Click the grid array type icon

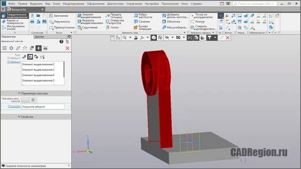(4, 48)
